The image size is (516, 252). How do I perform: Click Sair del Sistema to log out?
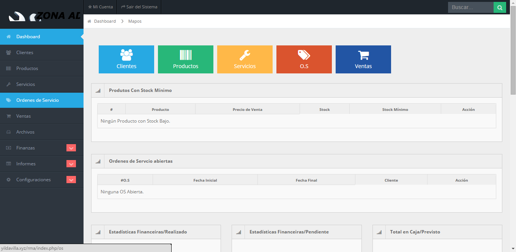(139, 6)
